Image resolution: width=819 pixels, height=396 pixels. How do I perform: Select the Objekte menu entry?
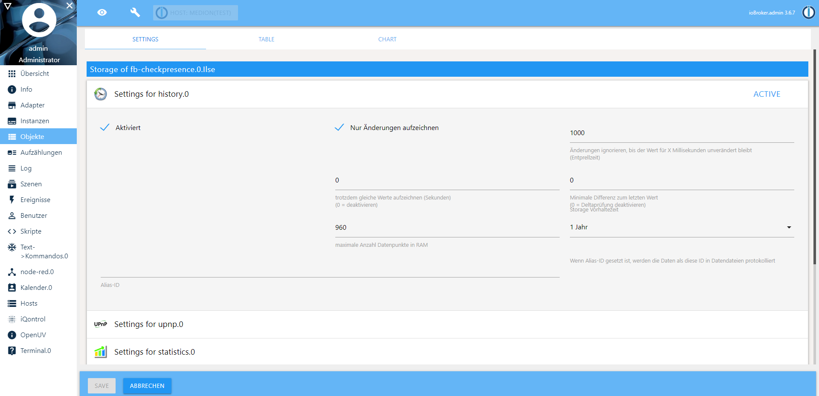[38, 136]
